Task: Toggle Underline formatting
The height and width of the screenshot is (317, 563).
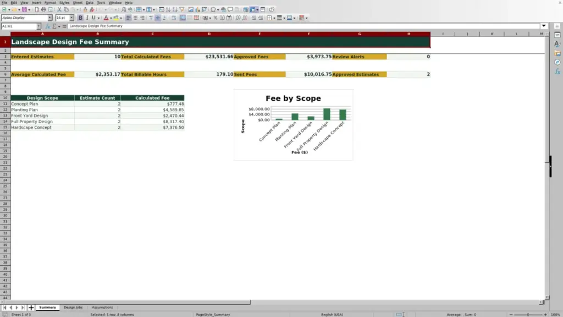Action: pyautogui.click(x=93, y=18)
